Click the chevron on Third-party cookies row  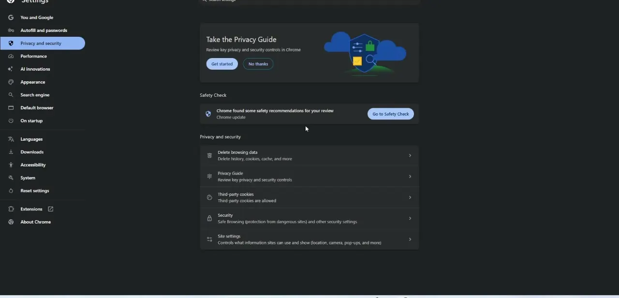(x=410, y=197)
